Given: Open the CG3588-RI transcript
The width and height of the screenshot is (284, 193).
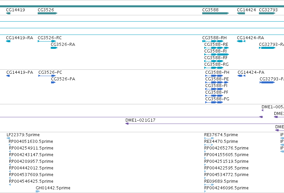Looking at the screenshot, I should click(x=215, y=51).
